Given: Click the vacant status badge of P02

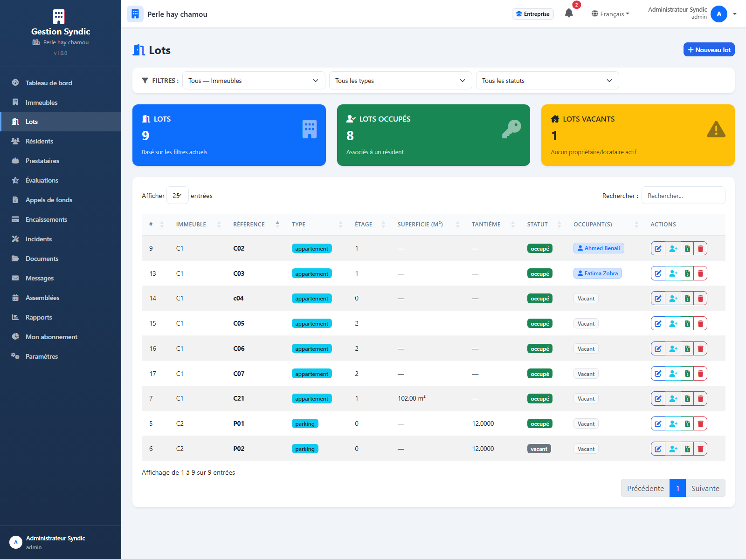Looking at the screenshot, I should tap(539, 449).
